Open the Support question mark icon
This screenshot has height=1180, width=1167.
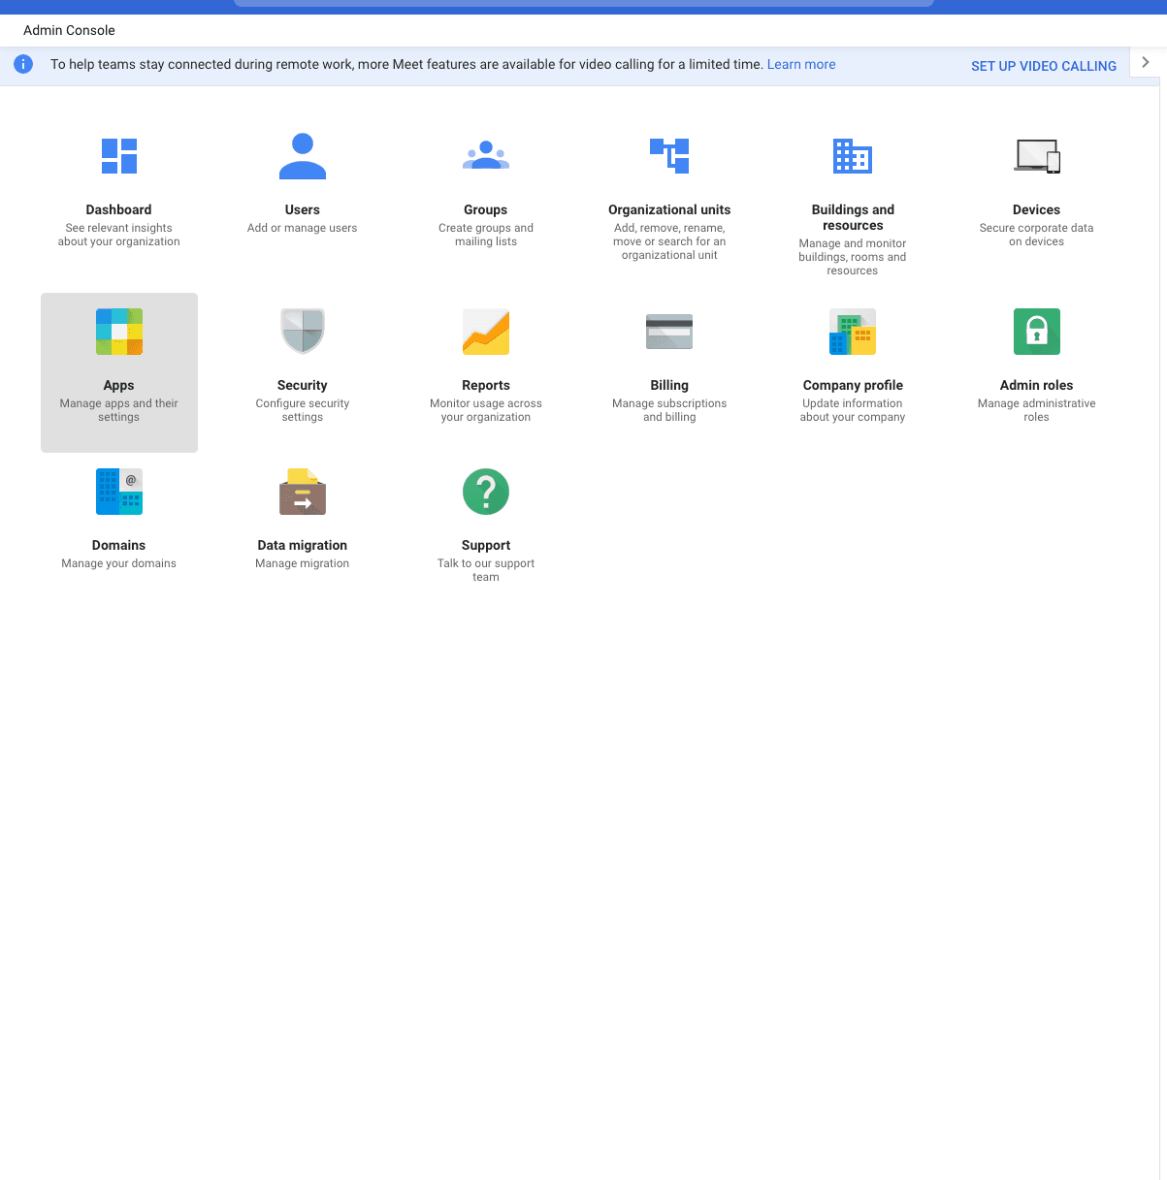point(486,492)
